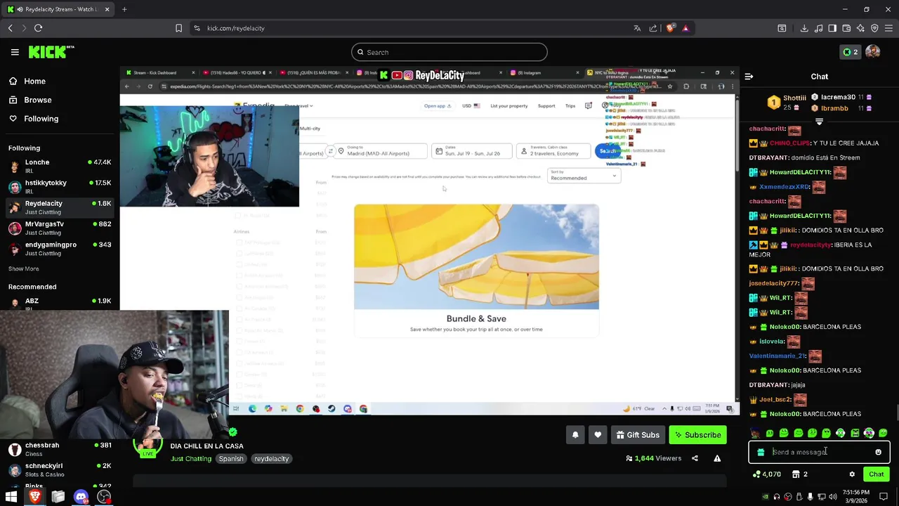Expand chat leaderboard arrow
Screen dimensions: 899x506
819,122
